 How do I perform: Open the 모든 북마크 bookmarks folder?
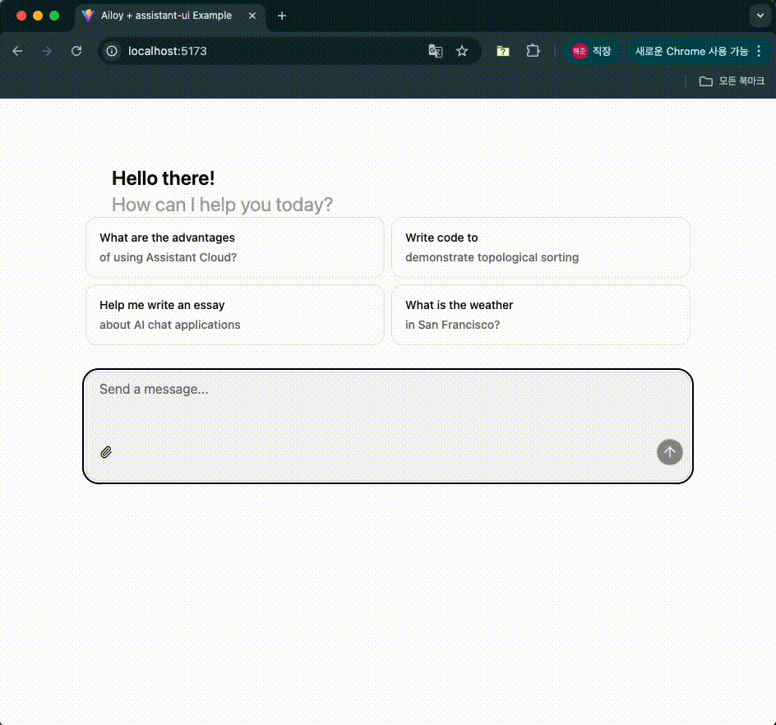(732, 81)
